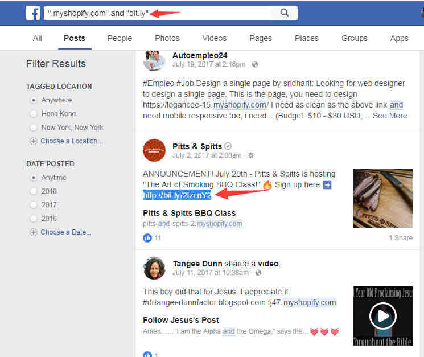Screen dimensions: 424x357
Task: Switch to the Places tab
Action: pyautogui.click(x=307, y=38)
